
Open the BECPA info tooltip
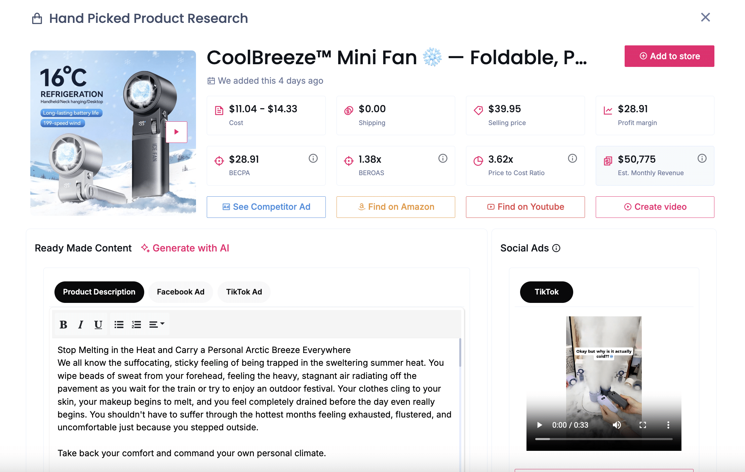pyautogui.click(x=313, y=158)
